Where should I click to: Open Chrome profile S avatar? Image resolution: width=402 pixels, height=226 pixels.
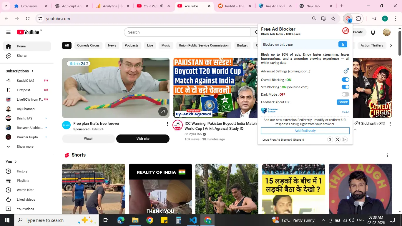point(385,19)
